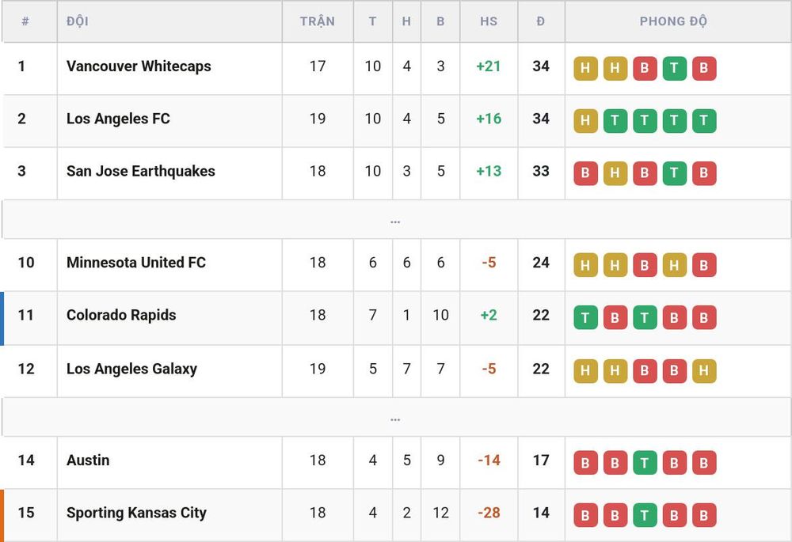This screenshot has height=542, width=792.
Task: Click Minnesota United FC's fourth form badge H
Action: click(674, 265)
